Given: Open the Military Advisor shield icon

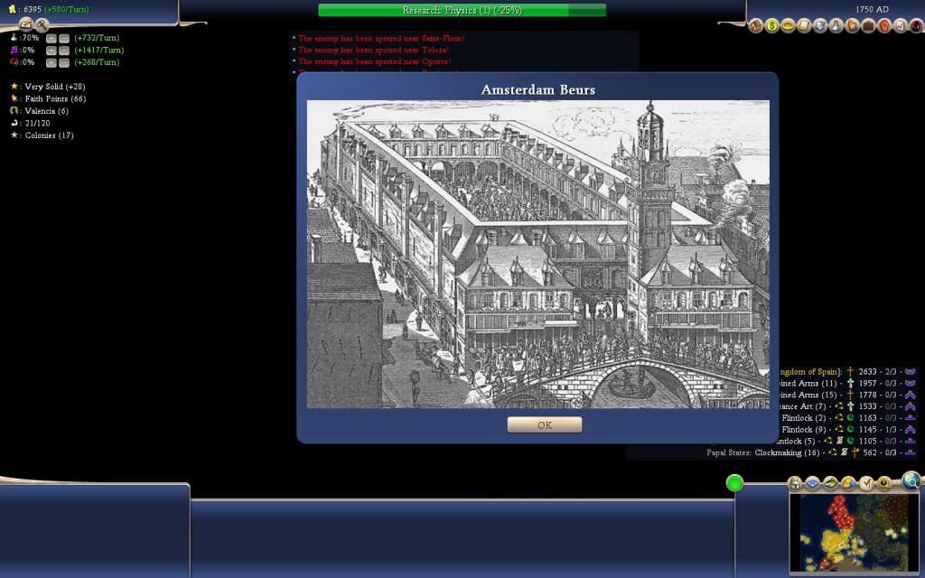Looking at the screenshot, I should pyautogui.click(x=820, y=25).
